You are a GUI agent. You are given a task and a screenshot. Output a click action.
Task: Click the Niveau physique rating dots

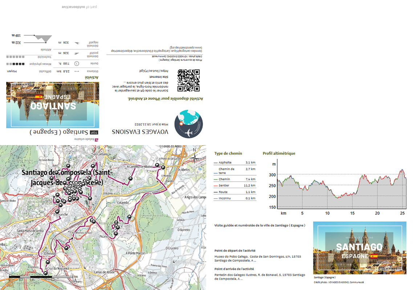15,64
